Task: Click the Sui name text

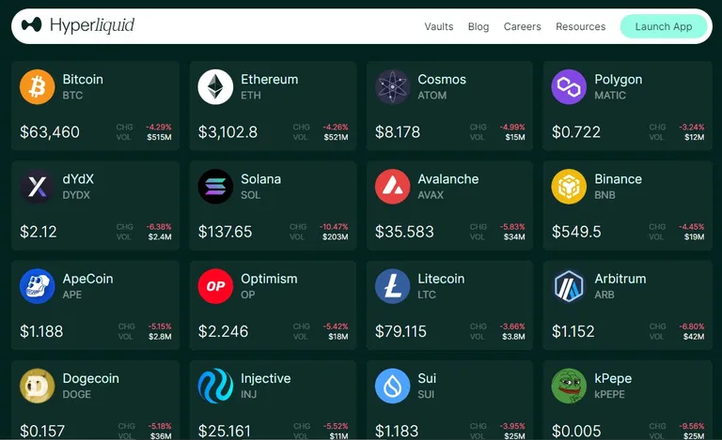Action: click(427, 378)
